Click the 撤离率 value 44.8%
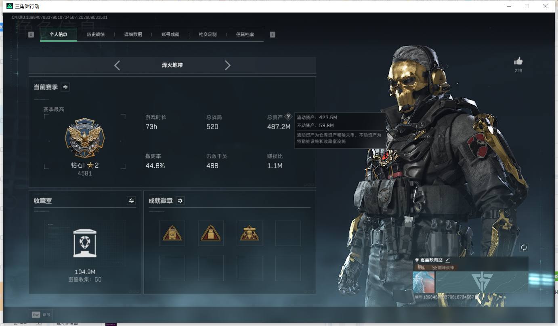 tap(155, 166)
